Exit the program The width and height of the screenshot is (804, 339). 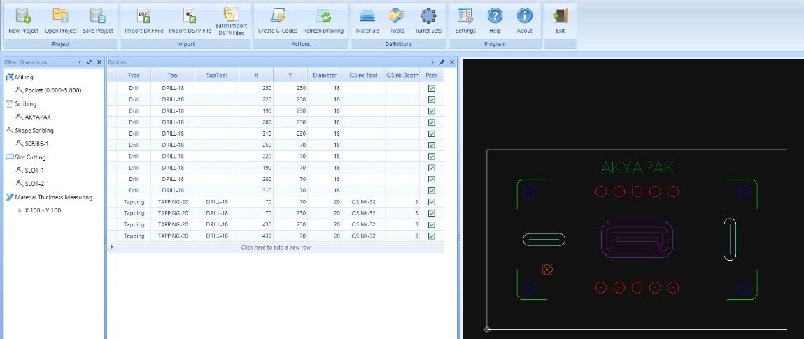point(560,22)
